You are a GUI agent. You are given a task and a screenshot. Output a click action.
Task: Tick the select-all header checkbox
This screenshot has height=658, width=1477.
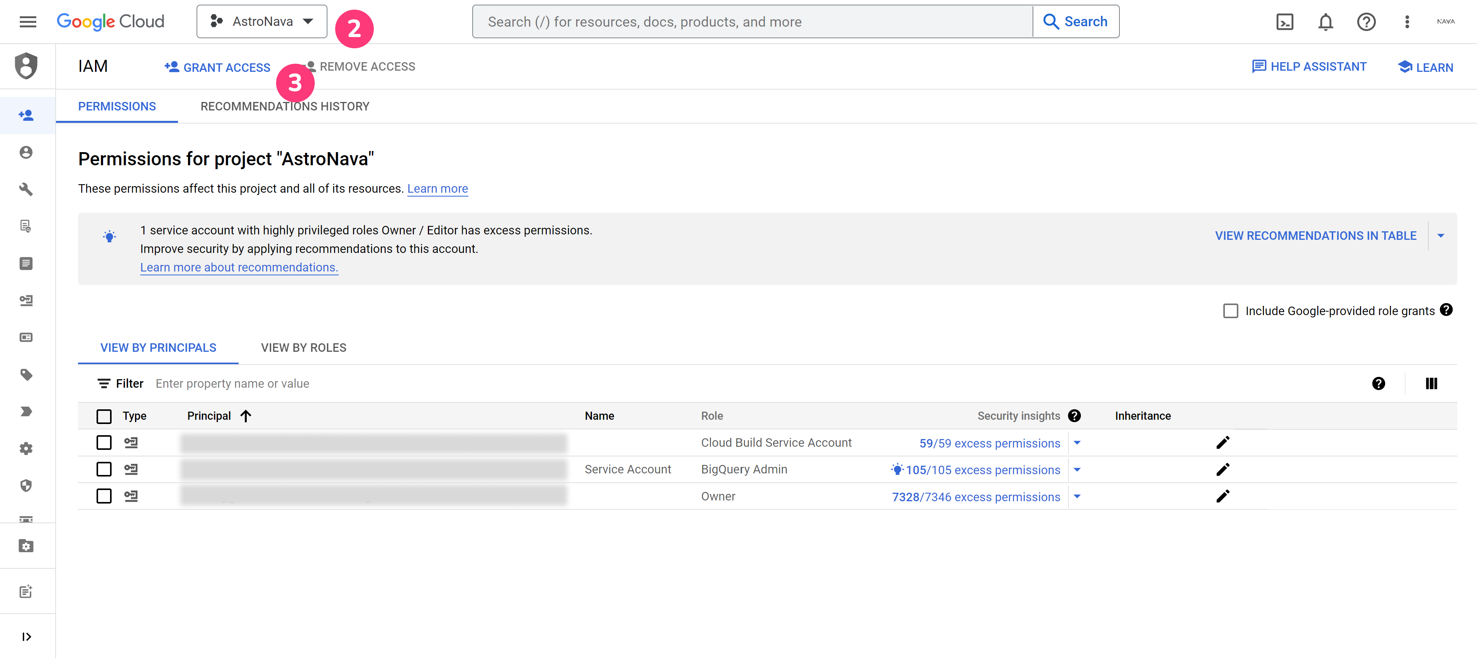(x=104, y=416)
